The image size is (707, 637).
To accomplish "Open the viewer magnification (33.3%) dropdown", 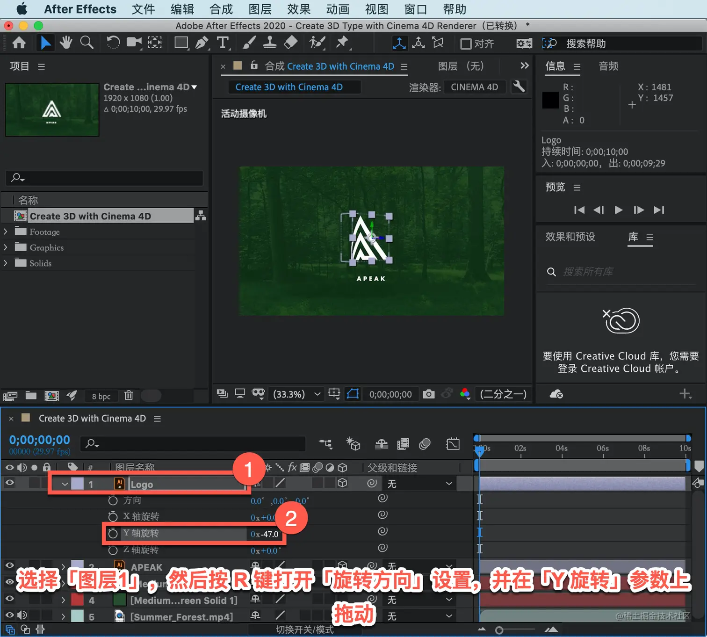I will pyautogui.click(x=297, y=394).
